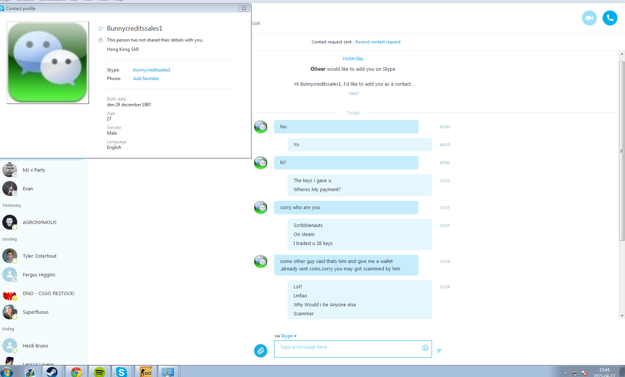Viewport: 625px width, 377px height.
Task: Open the bunnycreditssales1 Skype name link
Action: click(152, 70)
